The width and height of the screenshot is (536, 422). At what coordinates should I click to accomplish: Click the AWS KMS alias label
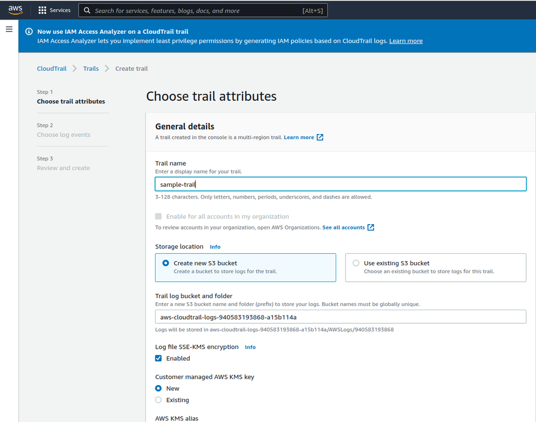pos(177,418)
